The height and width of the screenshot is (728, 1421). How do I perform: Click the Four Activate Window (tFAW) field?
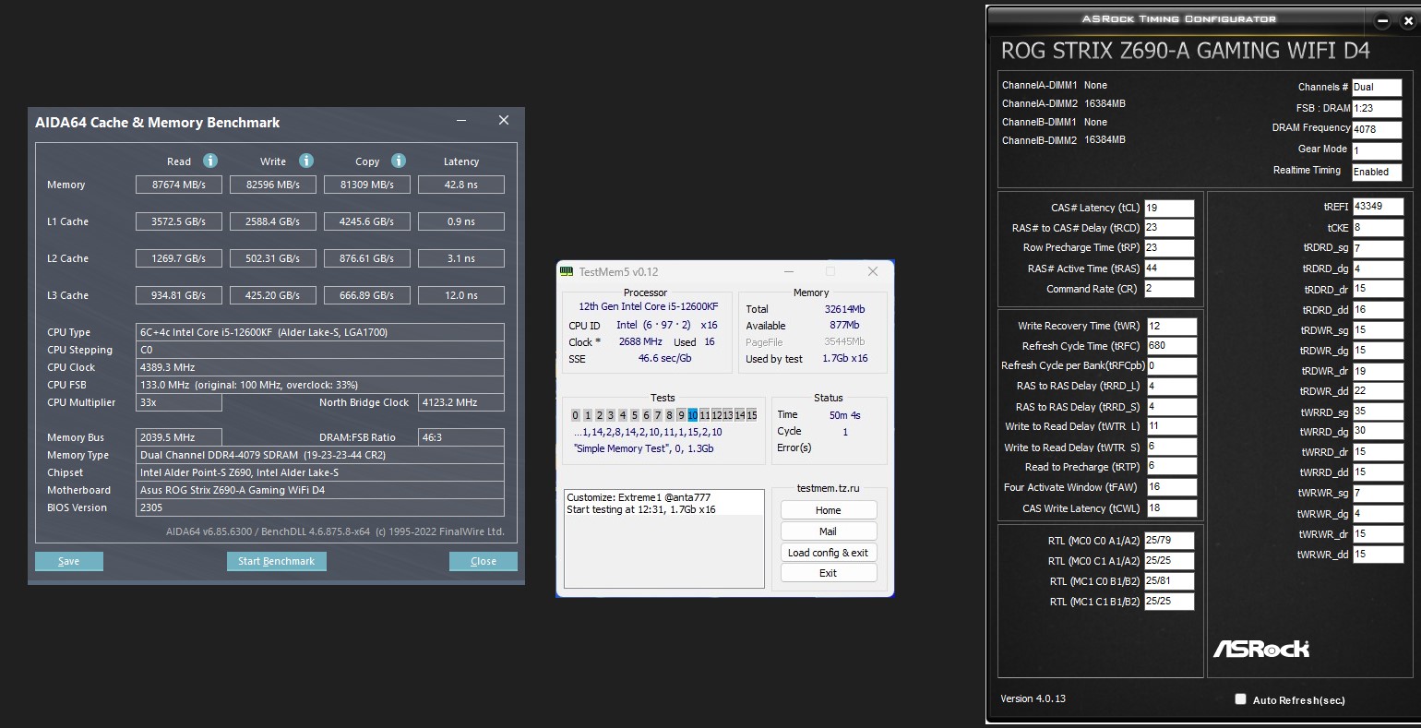pos(1172,487)
